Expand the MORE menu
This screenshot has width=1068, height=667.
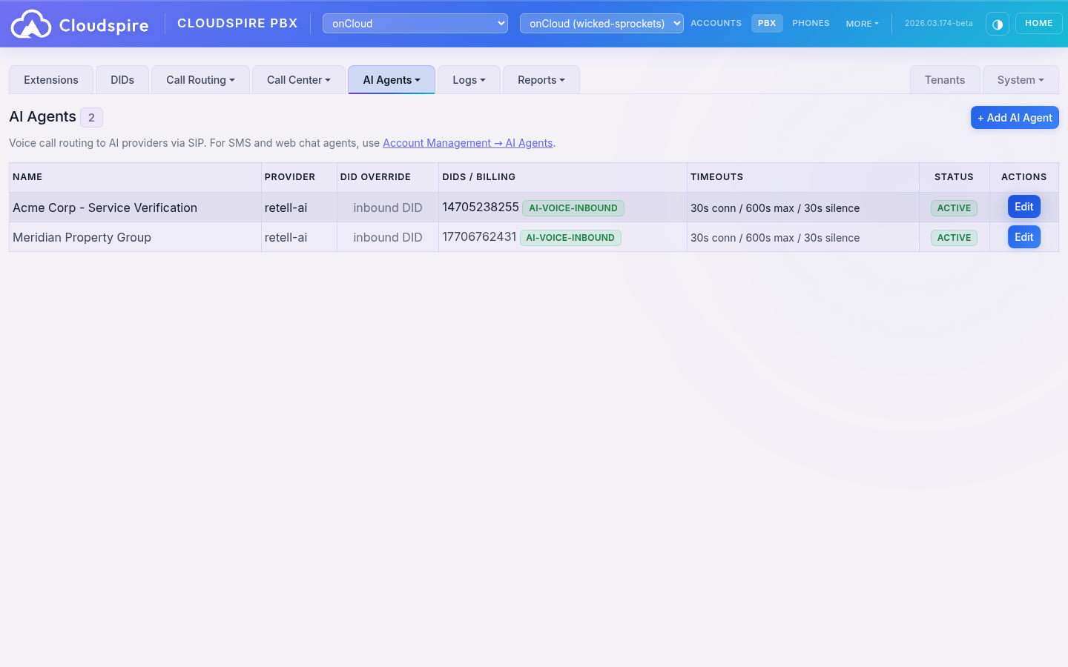pyautogui.click(x=862, y=23)
